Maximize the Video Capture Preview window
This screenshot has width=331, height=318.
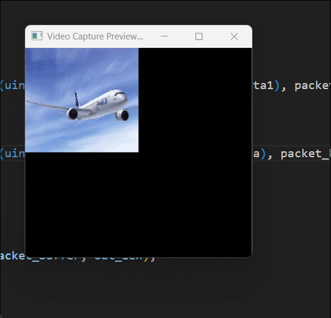click(199, 36)
